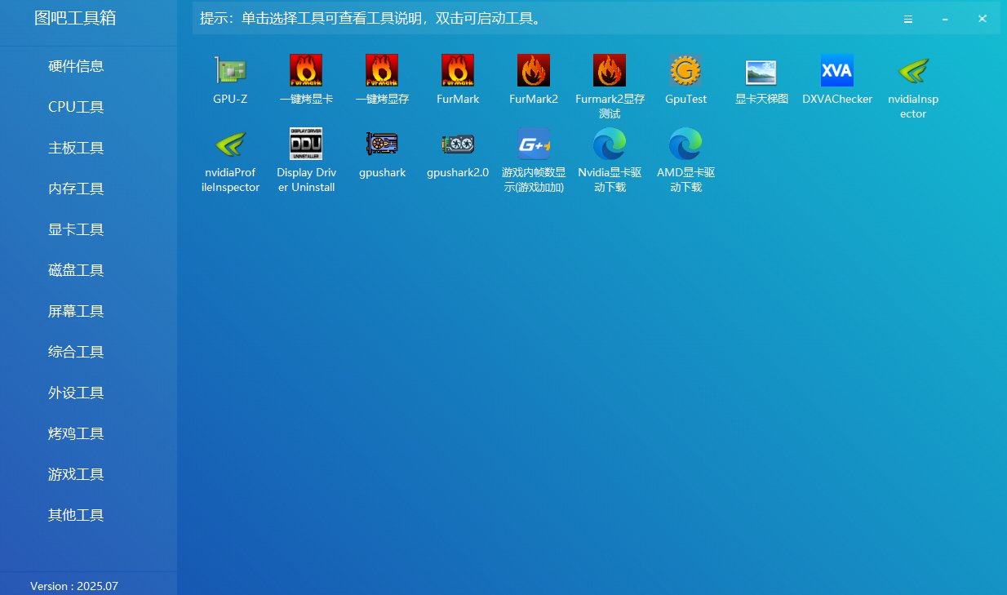The height and width of the screenshot is (595, 1007).
Task: Select the gpushark tool icon
Action: click(x=382, y=144)
